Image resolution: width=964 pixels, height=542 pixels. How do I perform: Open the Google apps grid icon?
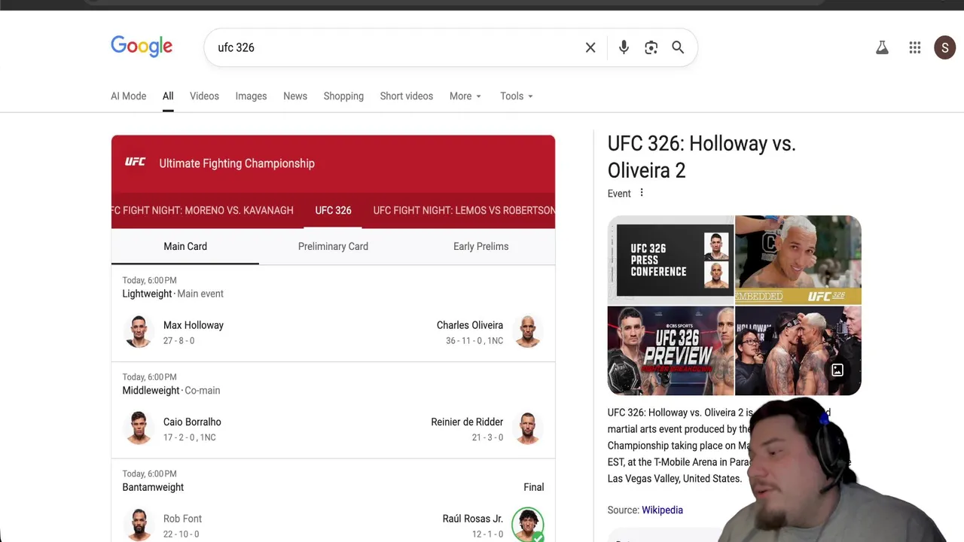[x=915, y=47]
